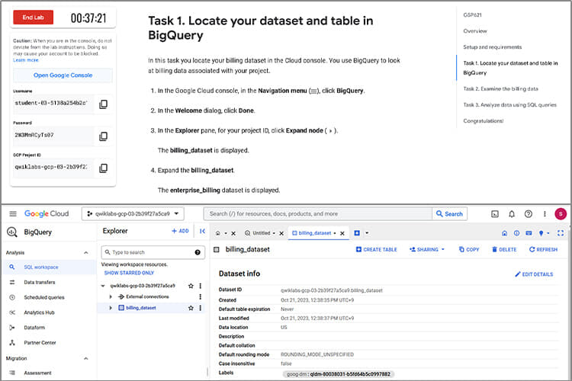Copy the Password to clipboard
This screenshot has width=572, height=381.
coord(103,136)
